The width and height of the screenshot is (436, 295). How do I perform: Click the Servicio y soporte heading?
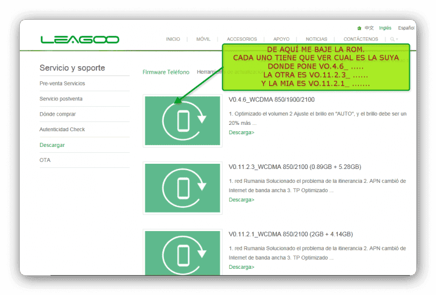72,68
